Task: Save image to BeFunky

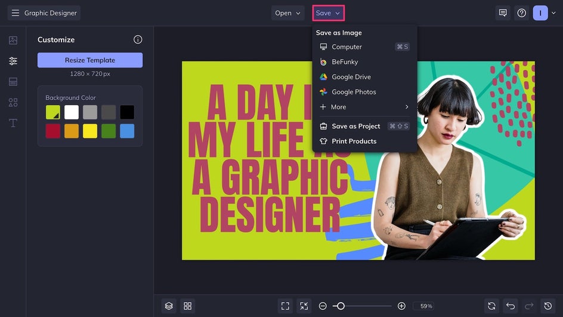Action: (x=364, y=62)
